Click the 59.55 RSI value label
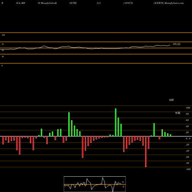The height and width of the screenshot is (192, 192). [x=177, y=44]
